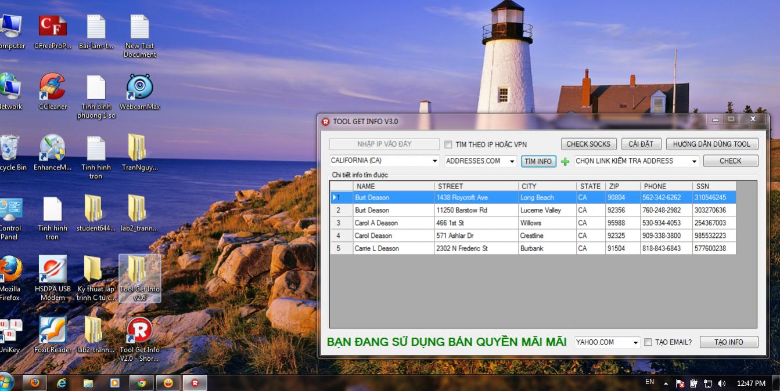
Task: Click the volume speaker icon in system tray
Action: (721, 383)
